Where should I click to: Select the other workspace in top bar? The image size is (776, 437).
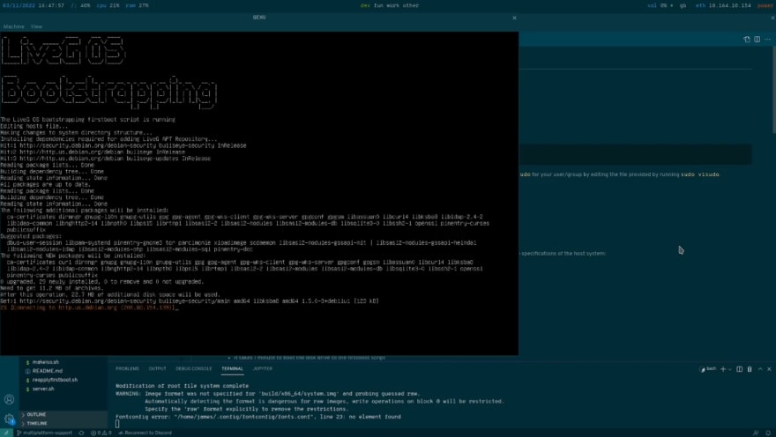[x=411, y=5]
